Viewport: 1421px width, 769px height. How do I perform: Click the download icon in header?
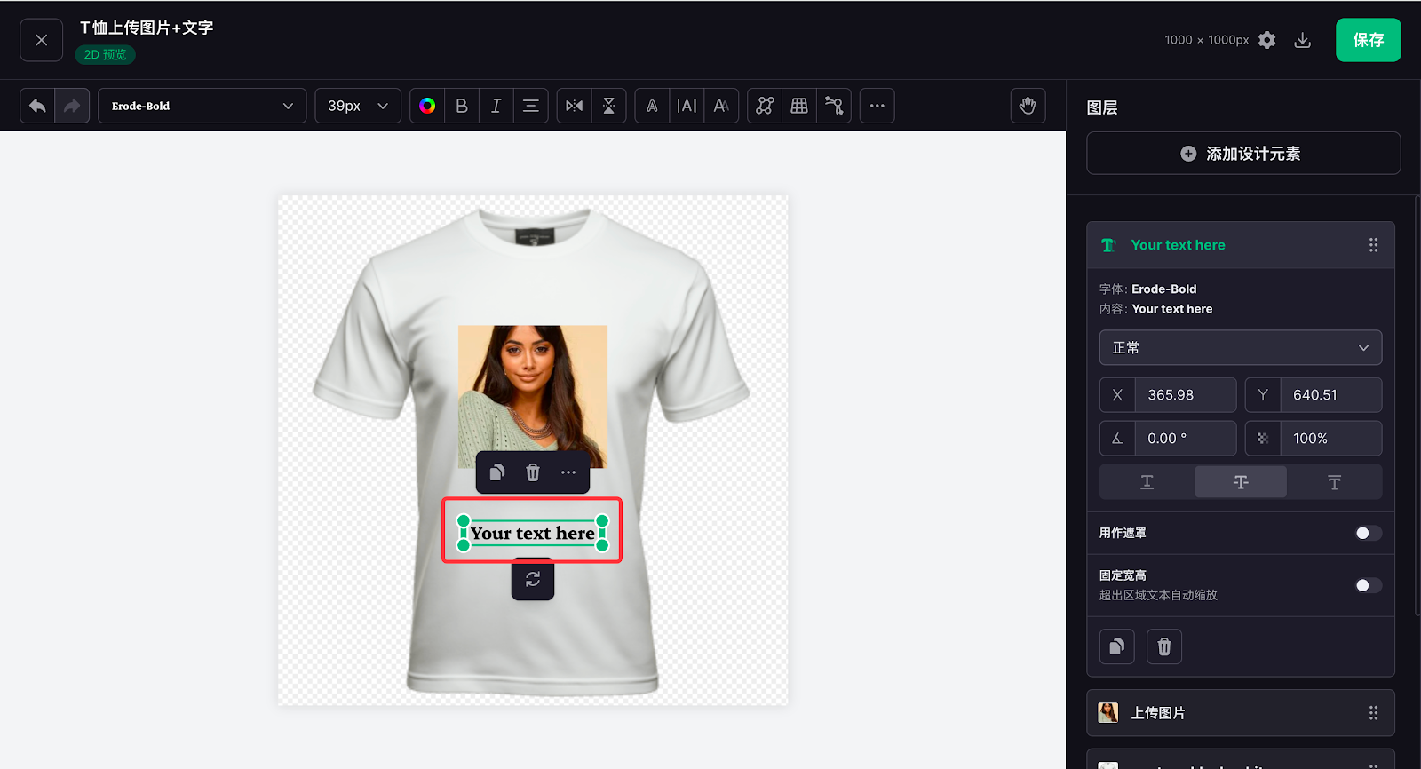coord(1303,40)
